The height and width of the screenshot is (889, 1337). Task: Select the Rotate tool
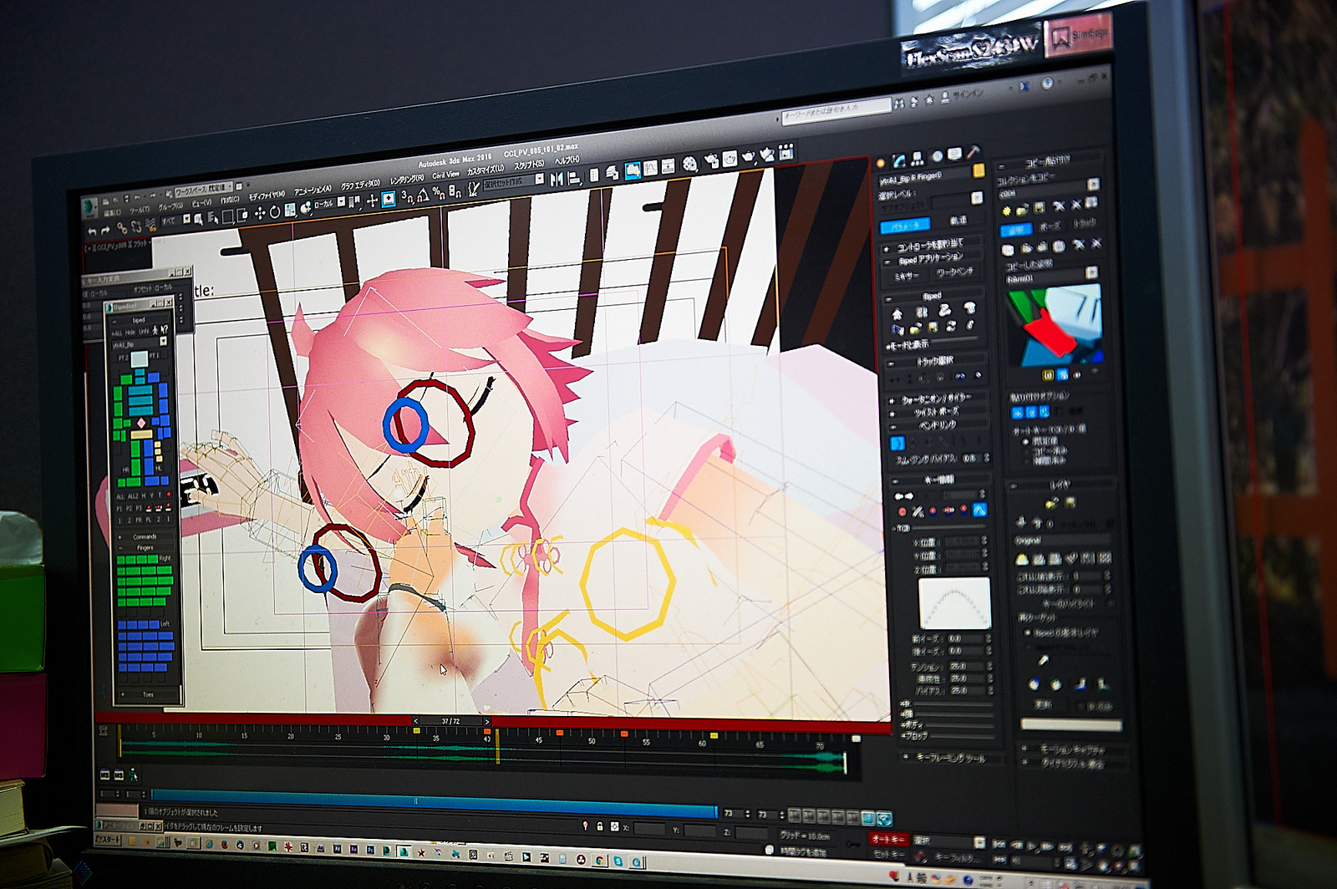pyautogui.click(x=276, y=212)
